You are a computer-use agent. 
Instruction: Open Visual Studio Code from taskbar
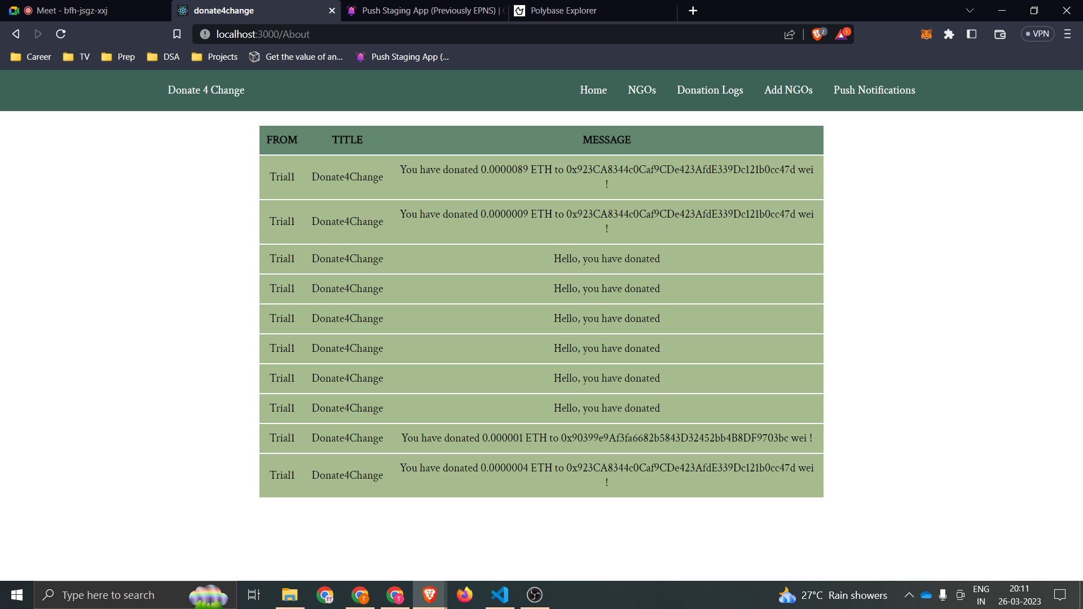500,595
